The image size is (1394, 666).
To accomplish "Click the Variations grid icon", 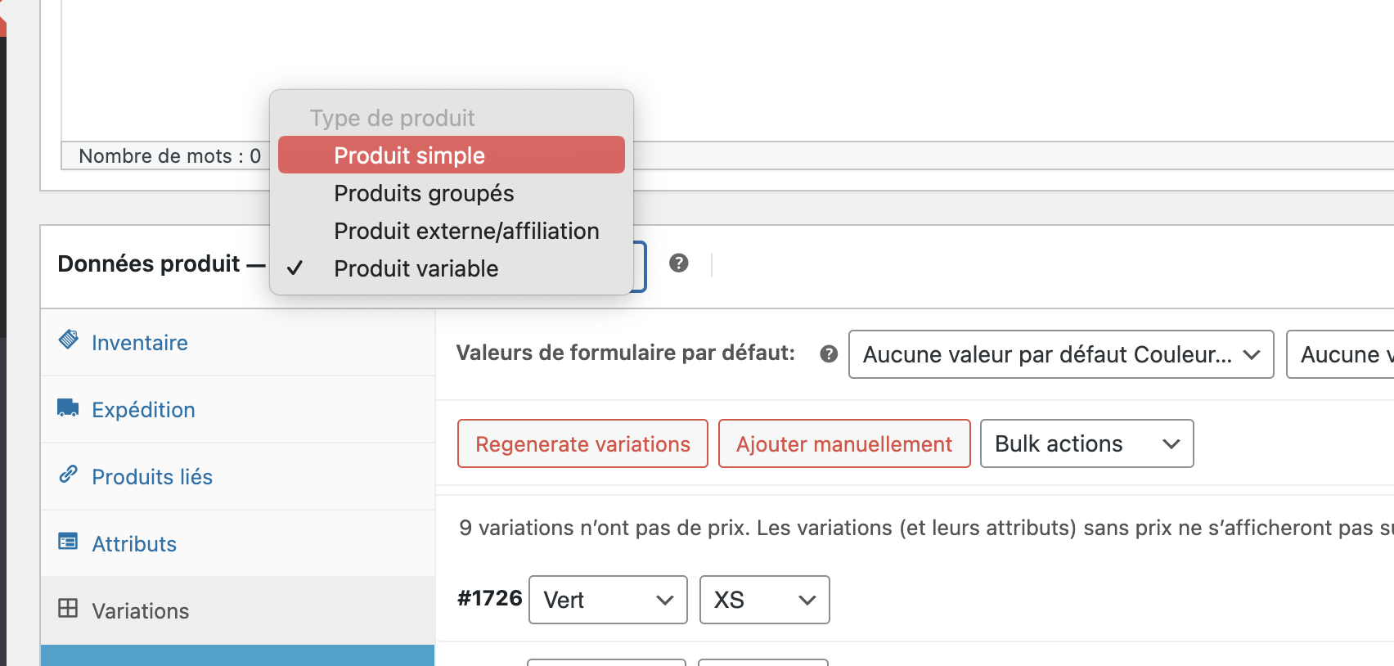I will coord(68,609).
